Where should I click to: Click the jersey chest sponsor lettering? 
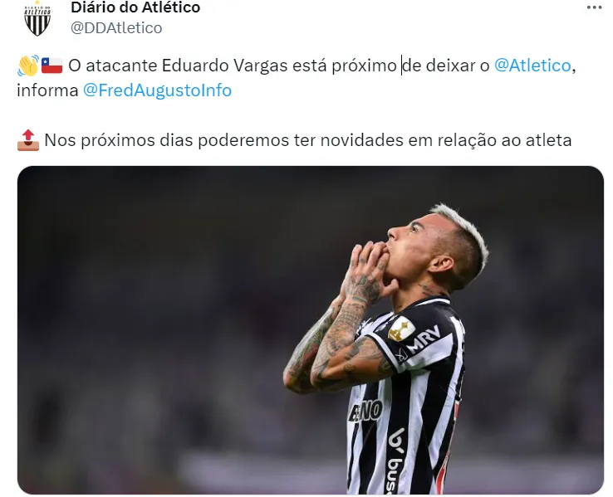tap(366, 412)
